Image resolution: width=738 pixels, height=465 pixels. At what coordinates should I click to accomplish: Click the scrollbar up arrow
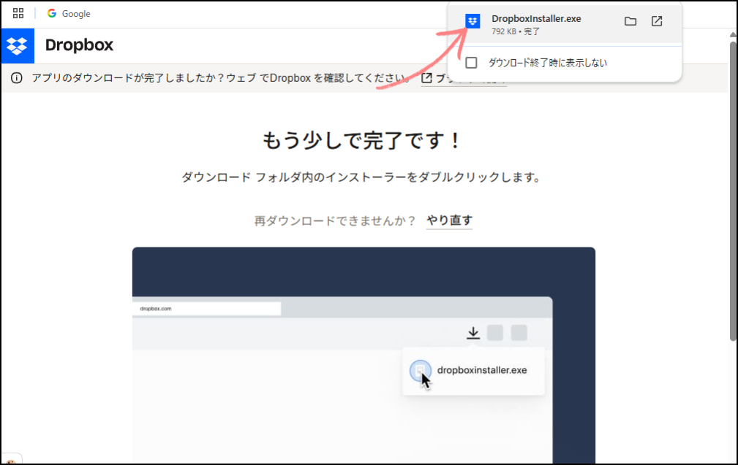point(732,35)
